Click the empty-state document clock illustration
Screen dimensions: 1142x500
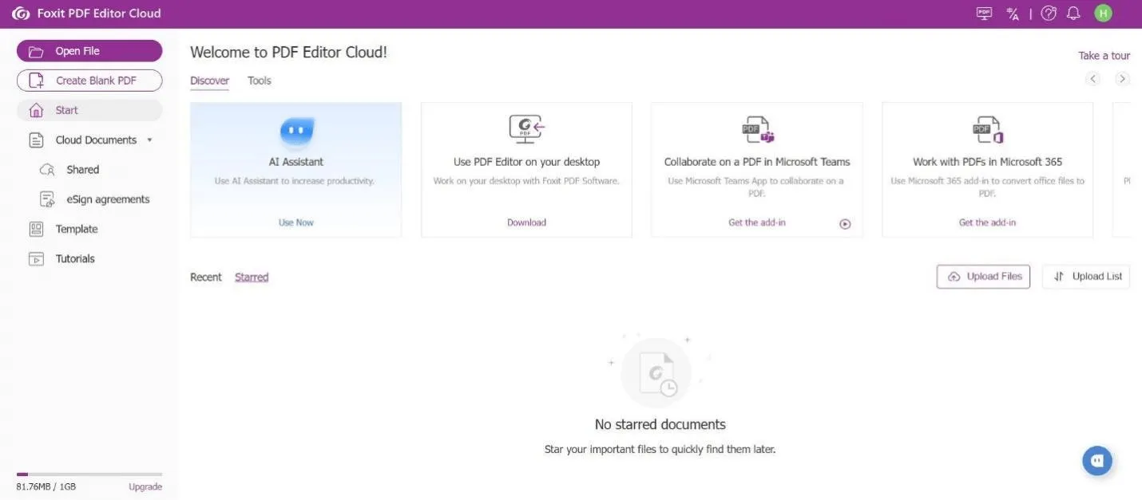click(x=656, y=372)
